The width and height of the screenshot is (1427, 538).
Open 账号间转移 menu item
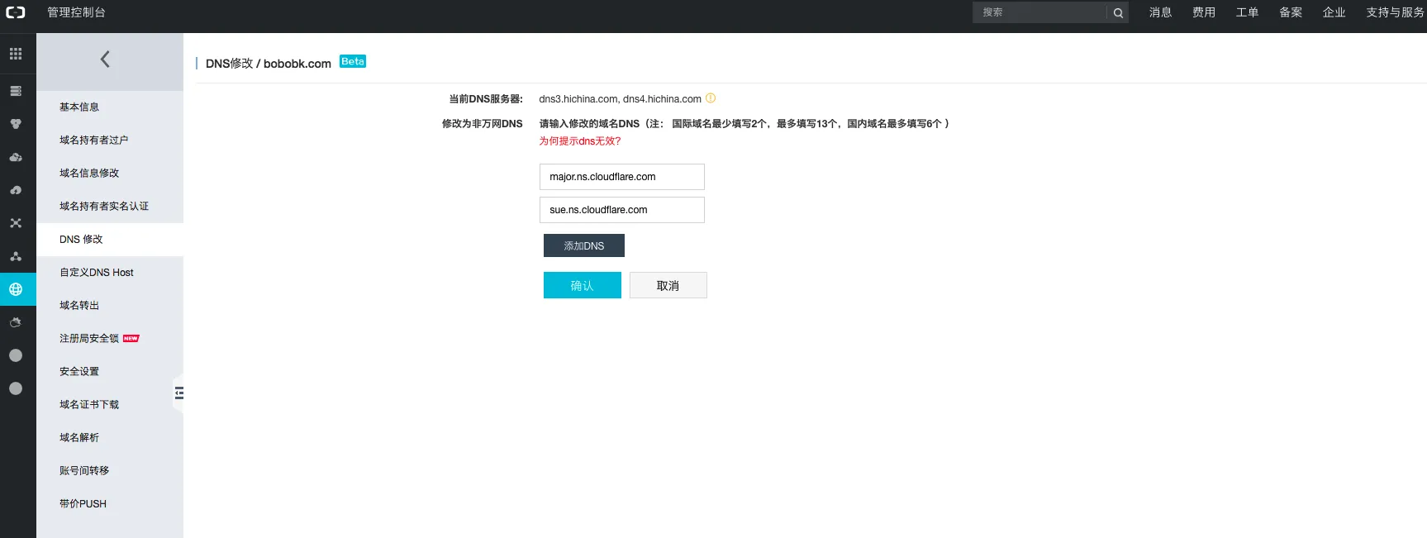[110, 471]
